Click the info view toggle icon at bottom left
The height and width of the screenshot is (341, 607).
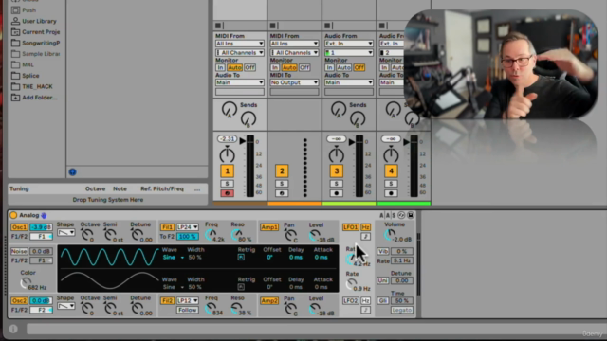[13, 329]
